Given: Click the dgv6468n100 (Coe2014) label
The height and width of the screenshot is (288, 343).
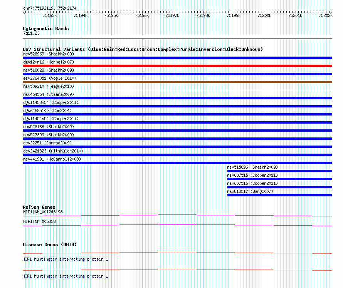Looking at the screenshot, I should click(47, 111).
